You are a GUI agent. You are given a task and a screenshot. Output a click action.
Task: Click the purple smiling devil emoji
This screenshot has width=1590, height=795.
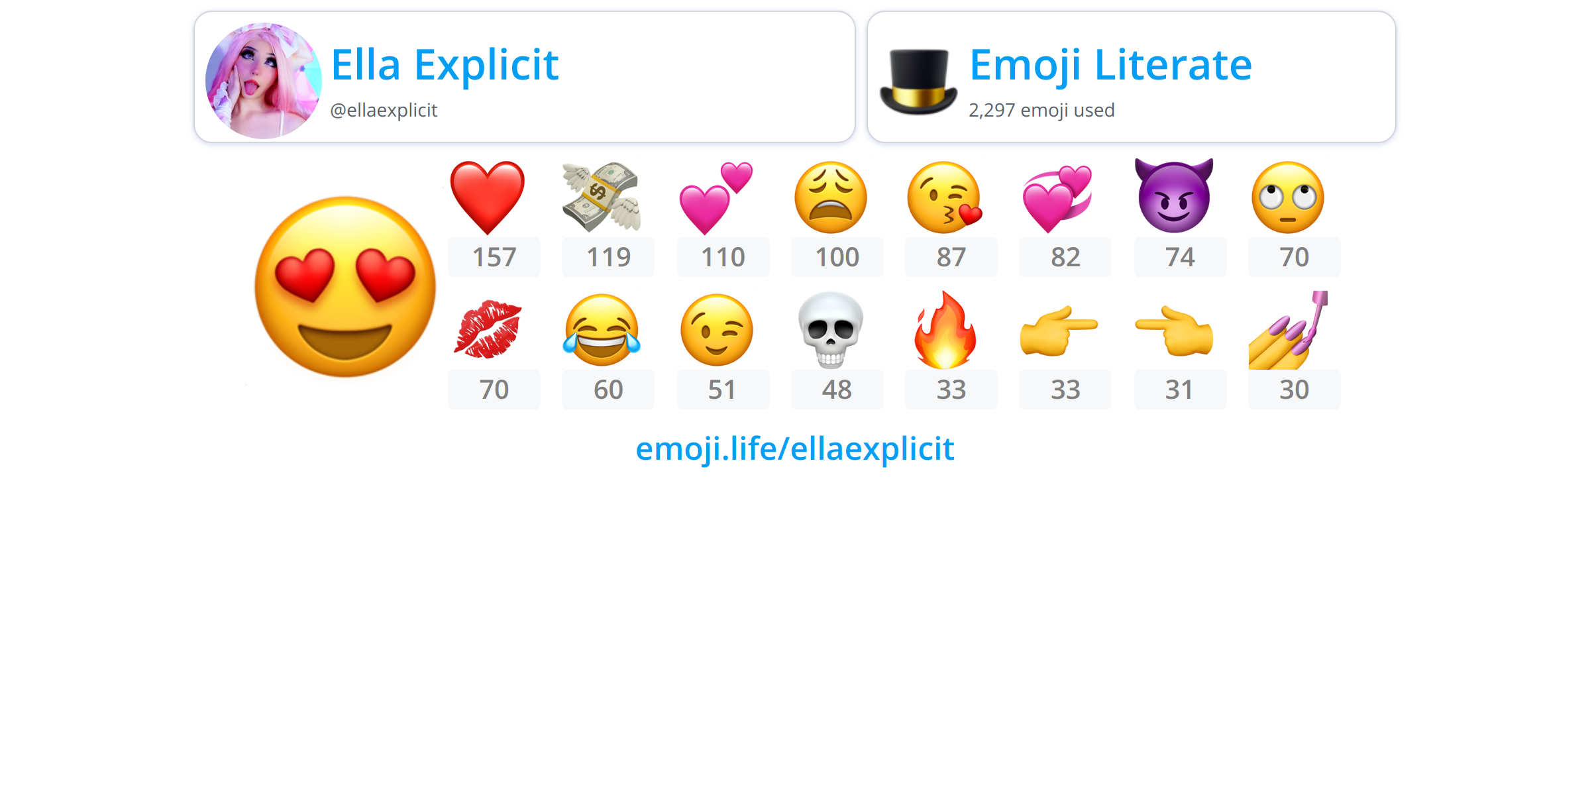pyautogui.click(x=1174, y=195)
